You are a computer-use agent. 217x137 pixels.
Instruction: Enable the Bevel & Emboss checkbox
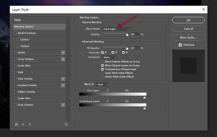[x=16, y=33]
